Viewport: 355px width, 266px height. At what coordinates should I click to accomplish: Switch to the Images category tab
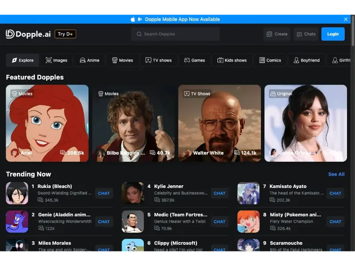[57, 60]
